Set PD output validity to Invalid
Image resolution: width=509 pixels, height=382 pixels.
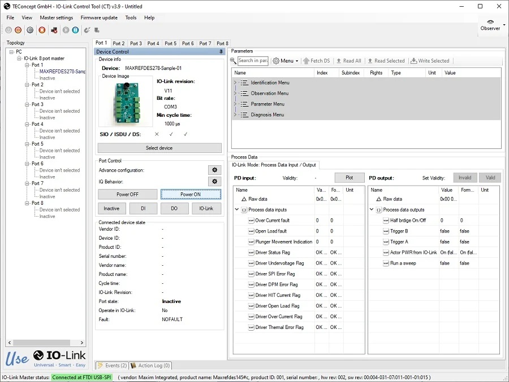click(465, 178)
